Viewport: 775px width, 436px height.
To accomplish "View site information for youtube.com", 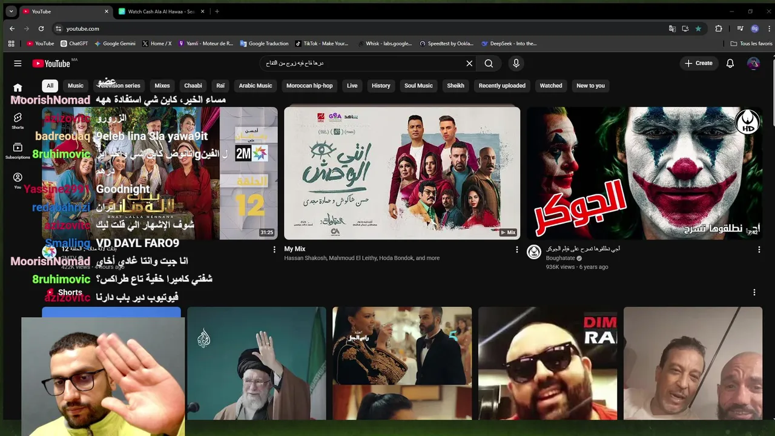I will 58,28.
